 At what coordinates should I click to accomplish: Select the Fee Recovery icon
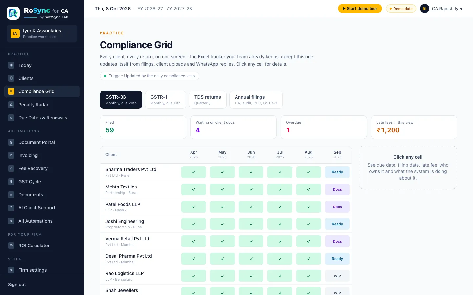click(11, 168)
